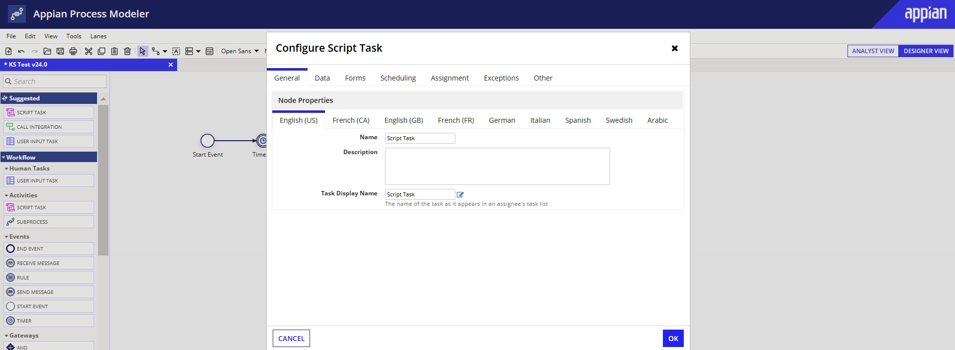Collapse the Workflow palette section

coord(49,158)
